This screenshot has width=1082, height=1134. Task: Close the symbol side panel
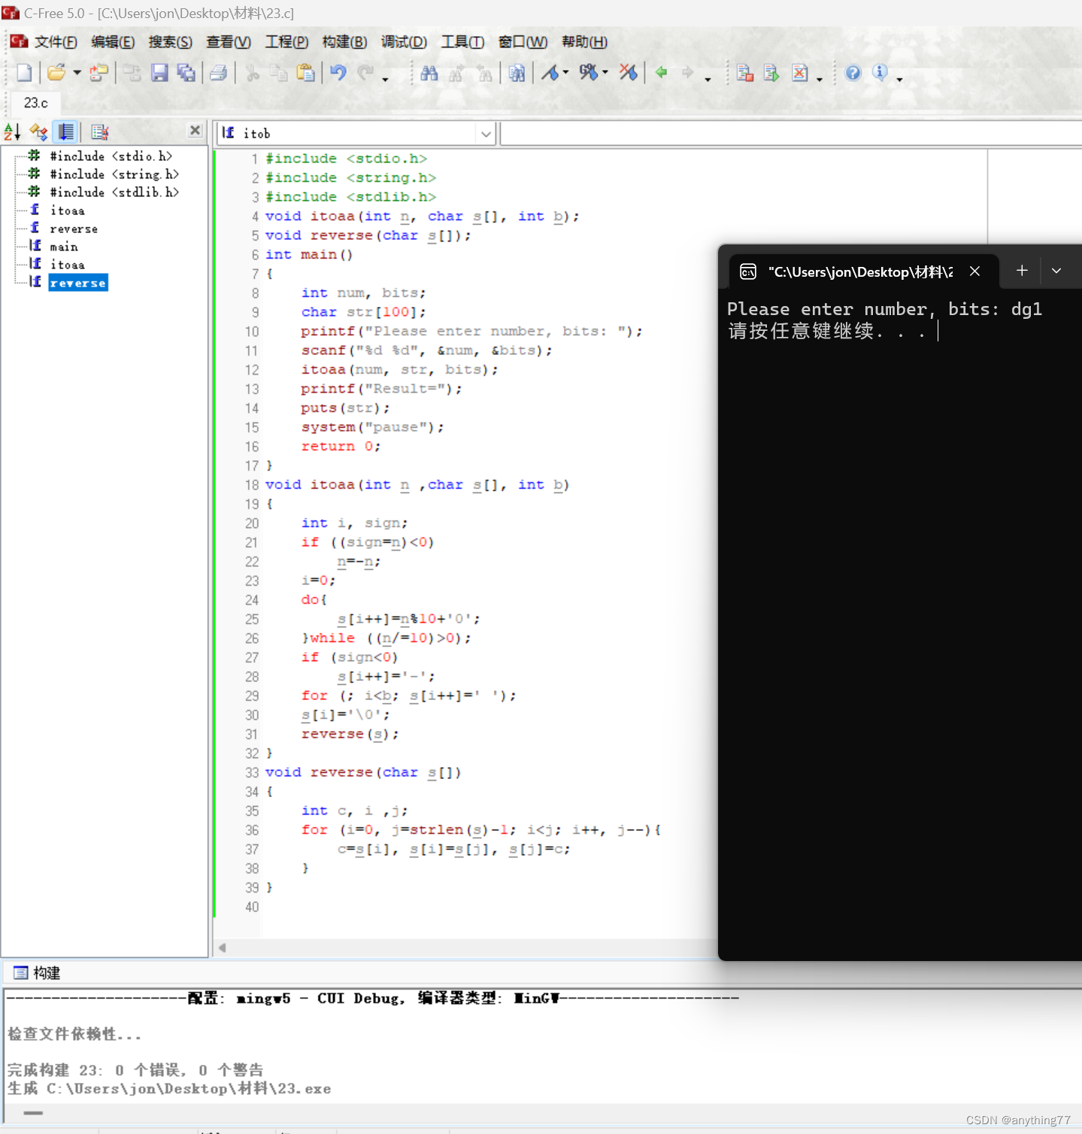pos(195,130)
